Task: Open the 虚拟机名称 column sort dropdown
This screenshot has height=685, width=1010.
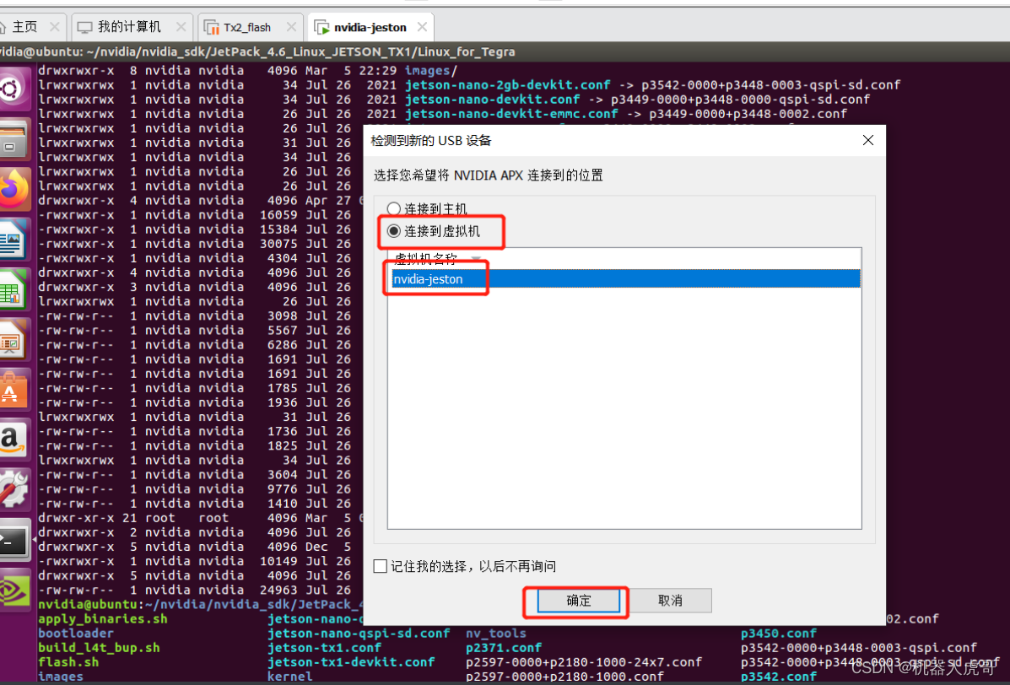Action: [x=475, y=259]
